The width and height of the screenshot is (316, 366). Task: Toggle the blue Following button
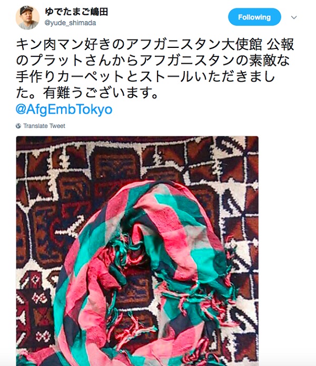coord(254,17)
